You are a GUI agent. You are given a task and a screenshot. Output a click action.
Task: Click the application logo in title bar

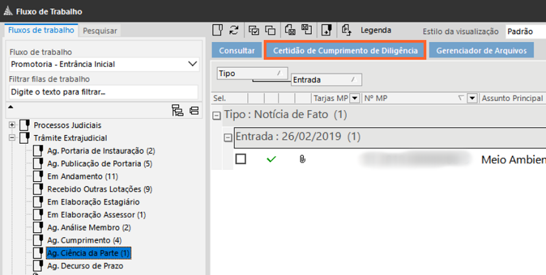[8, 11]
